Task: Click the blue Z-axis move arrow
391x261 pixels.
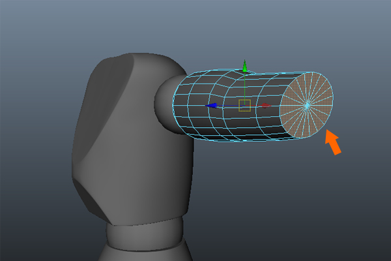Action: click(x=211, y=106)
